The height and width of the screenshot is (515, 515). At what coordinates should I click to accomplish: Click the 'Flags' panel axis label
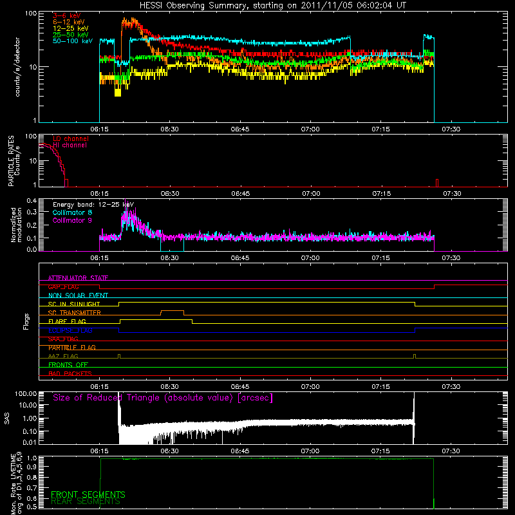point(26,321)
